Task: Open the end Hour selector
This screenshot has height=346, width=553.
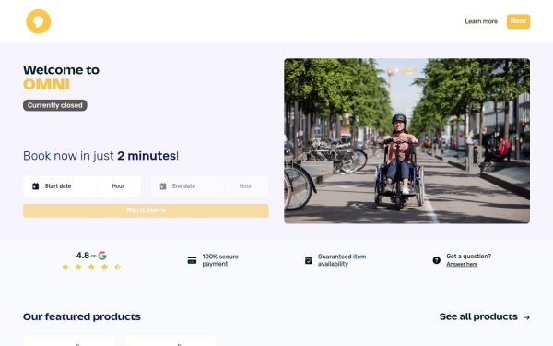Action: [x=246, y=186]
